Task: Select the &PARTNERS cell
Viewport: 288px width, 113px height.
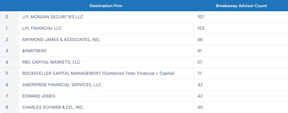Action: click(x=106, y=51)
